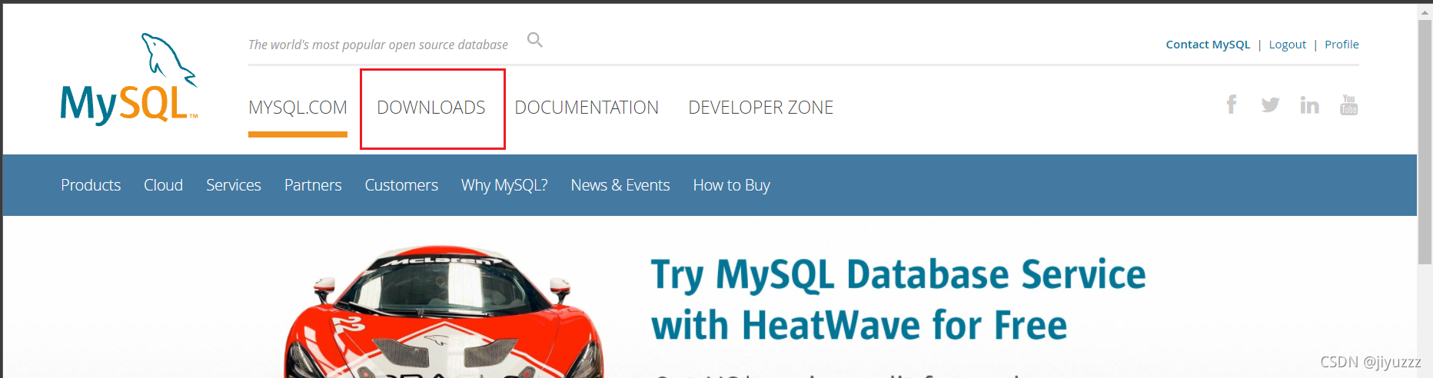Choose Partners in the navigation bar
Image resolution: width=1433 pixels, height=378 pixels.
[x=313, y=185]
